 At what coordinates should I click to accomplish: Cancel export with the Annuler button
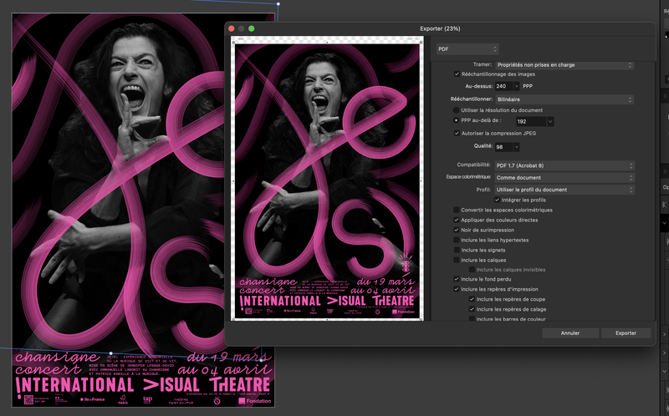[569, 332]
